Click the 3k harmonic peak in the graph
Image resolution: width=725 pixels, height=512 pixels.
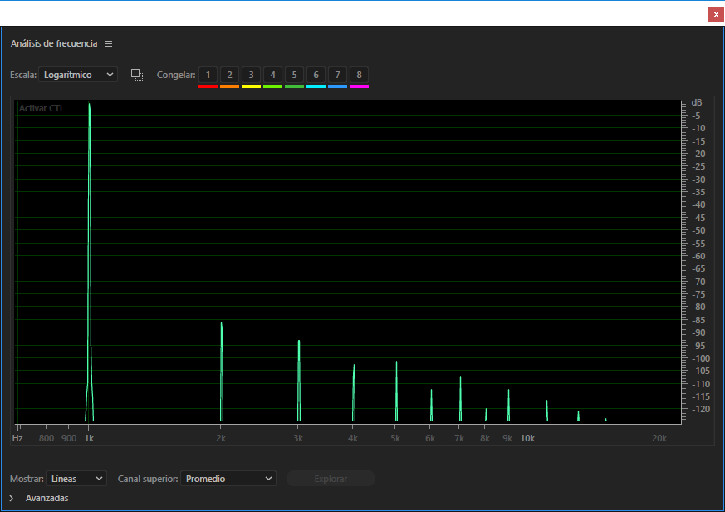click(x=299, y=380)
